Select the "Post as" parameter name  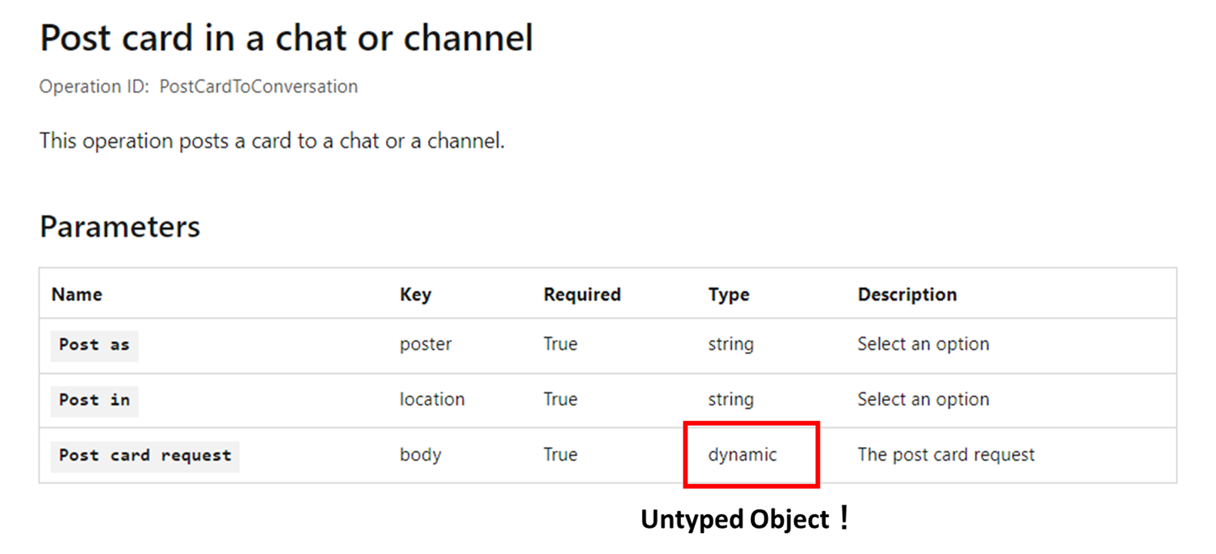coord(95,345)
